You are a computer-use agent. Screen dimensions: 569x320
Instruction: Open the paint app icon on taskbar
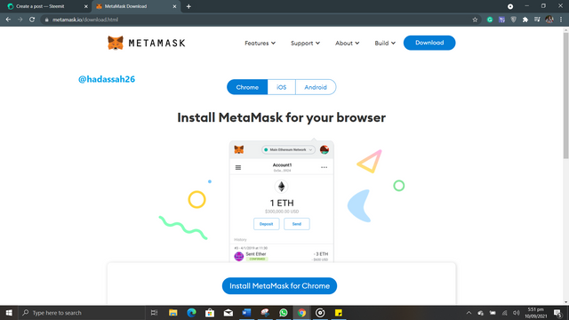pos(265,313)
